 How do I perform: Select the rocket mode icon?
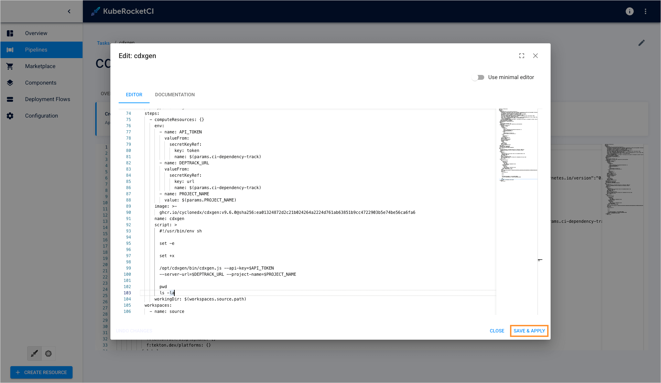34,353
